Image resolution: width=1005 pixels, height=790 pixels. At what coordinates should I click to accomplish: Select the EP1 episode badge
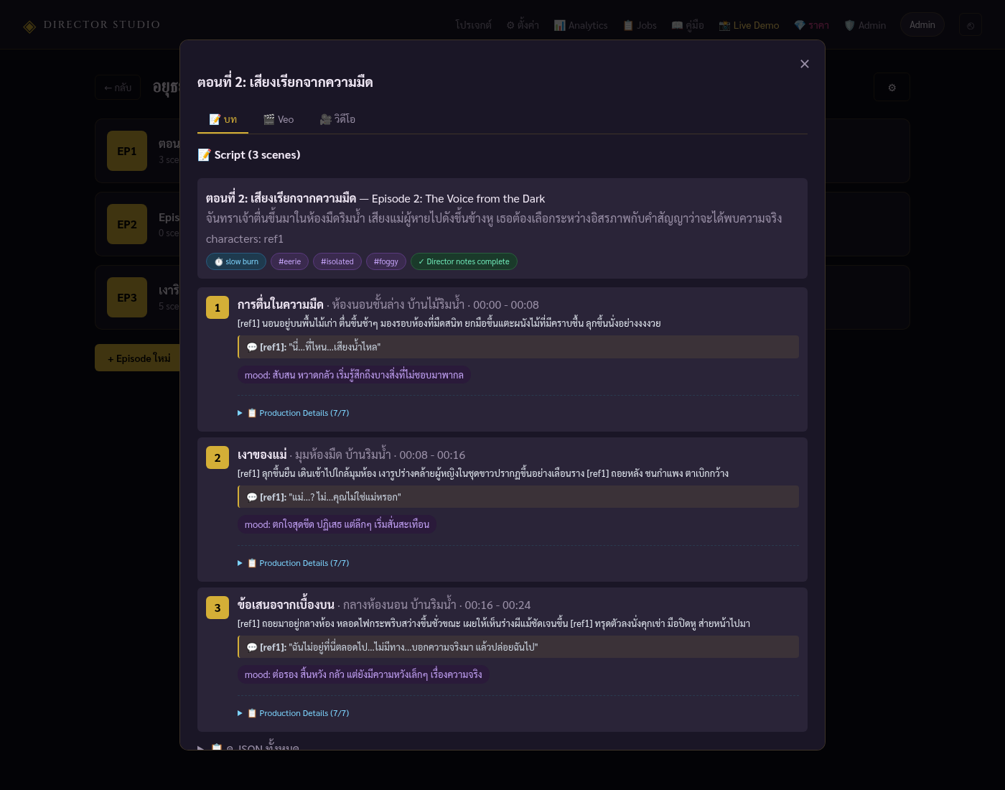127,151
